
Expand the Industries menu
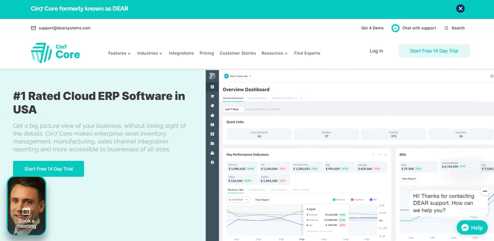[150, 53]
